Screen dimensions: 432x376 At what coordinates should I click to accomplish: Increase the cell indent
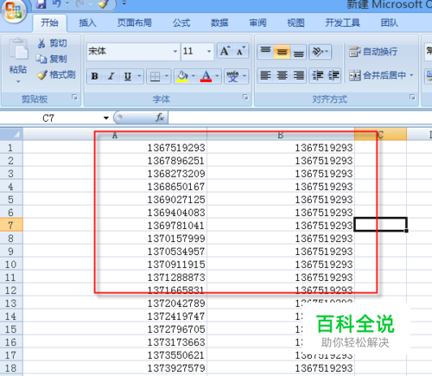pos(334,75)
